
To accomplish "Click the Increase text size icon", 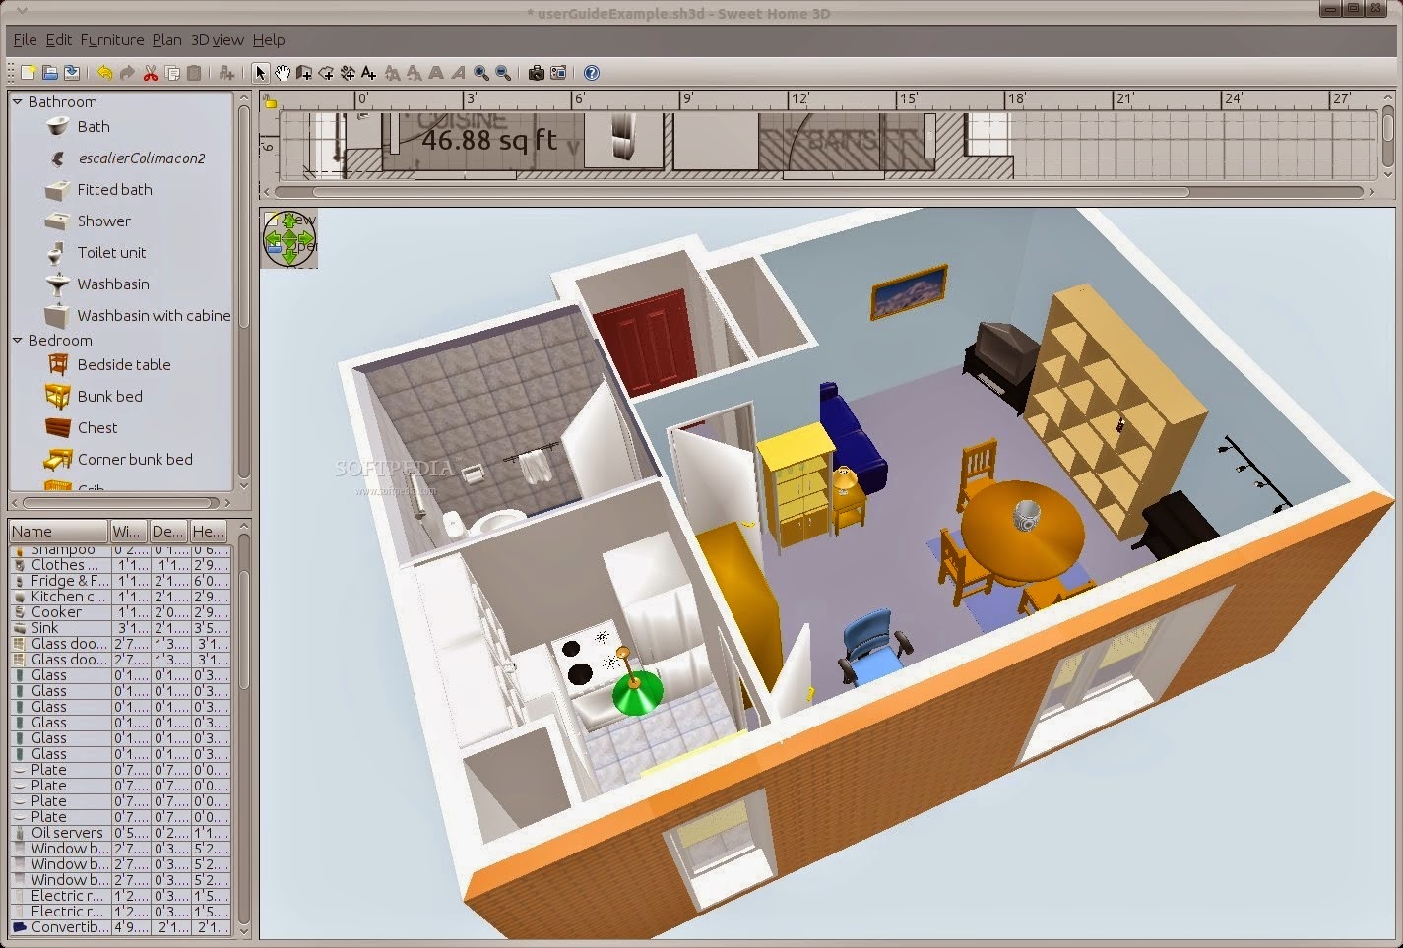I will point(392,73).
